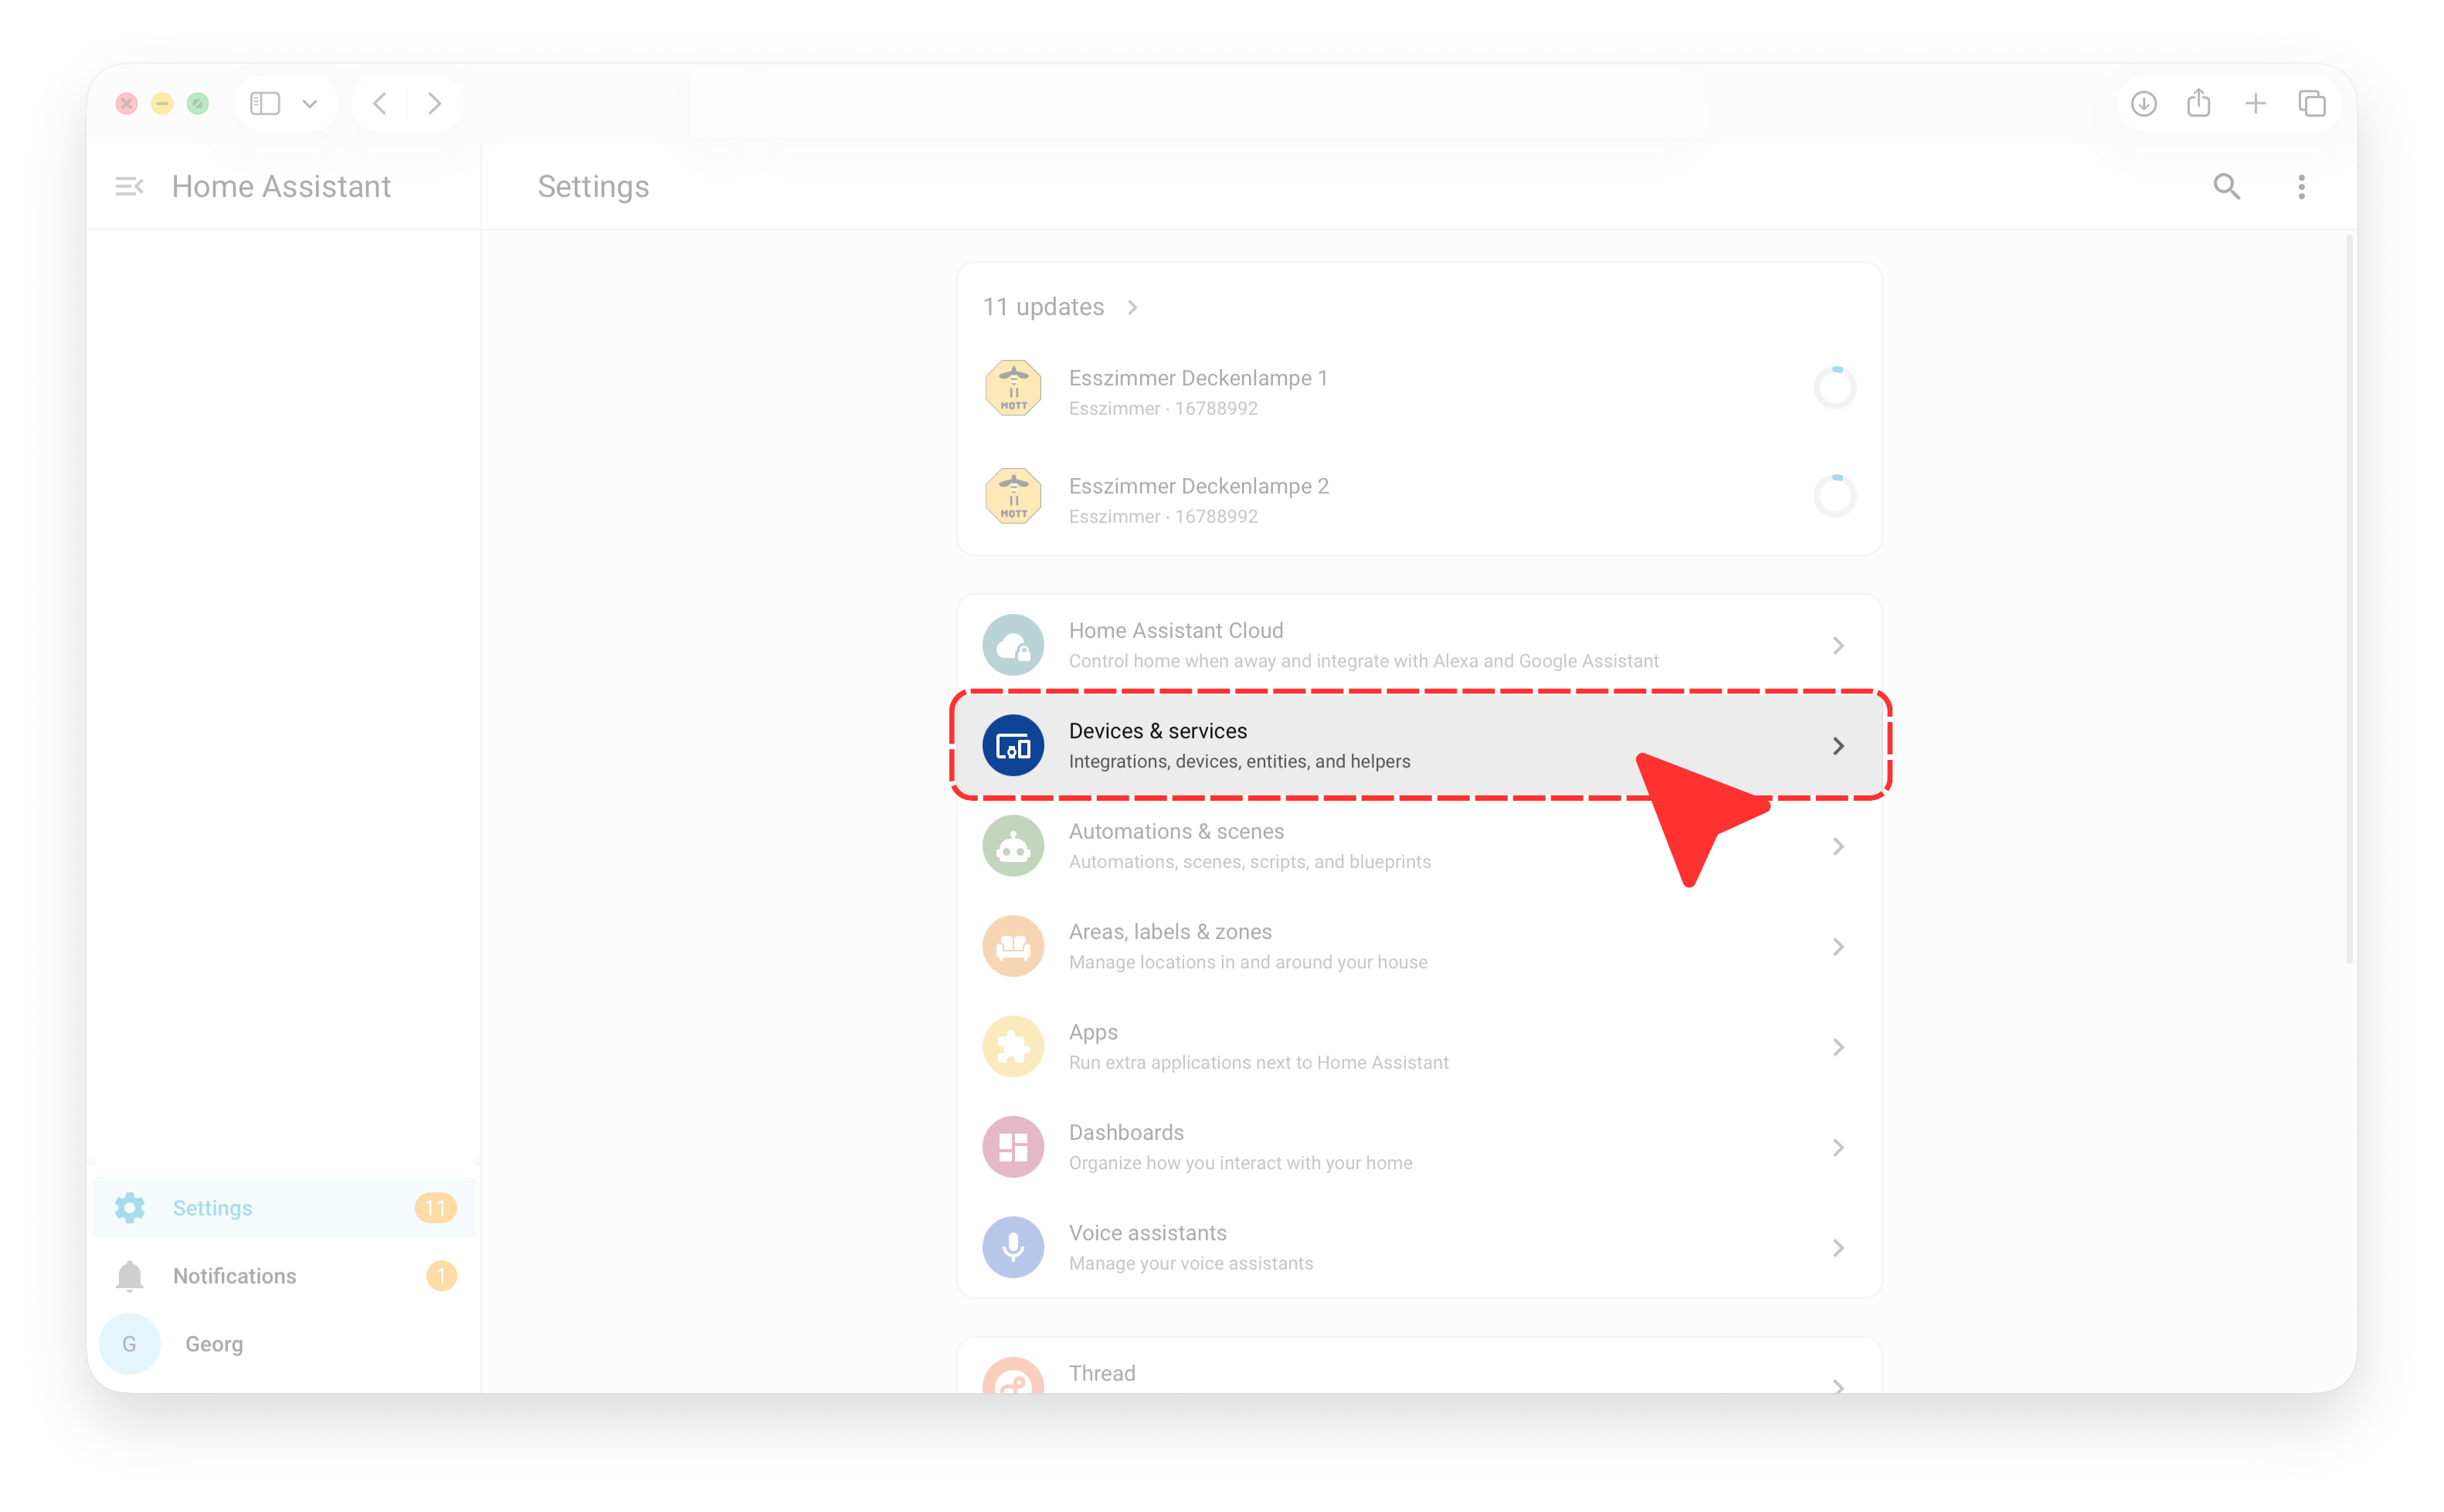Toggle the browser sidebar icon
This screenshot has height=1512, width=2444.
[x=264, y=103]
